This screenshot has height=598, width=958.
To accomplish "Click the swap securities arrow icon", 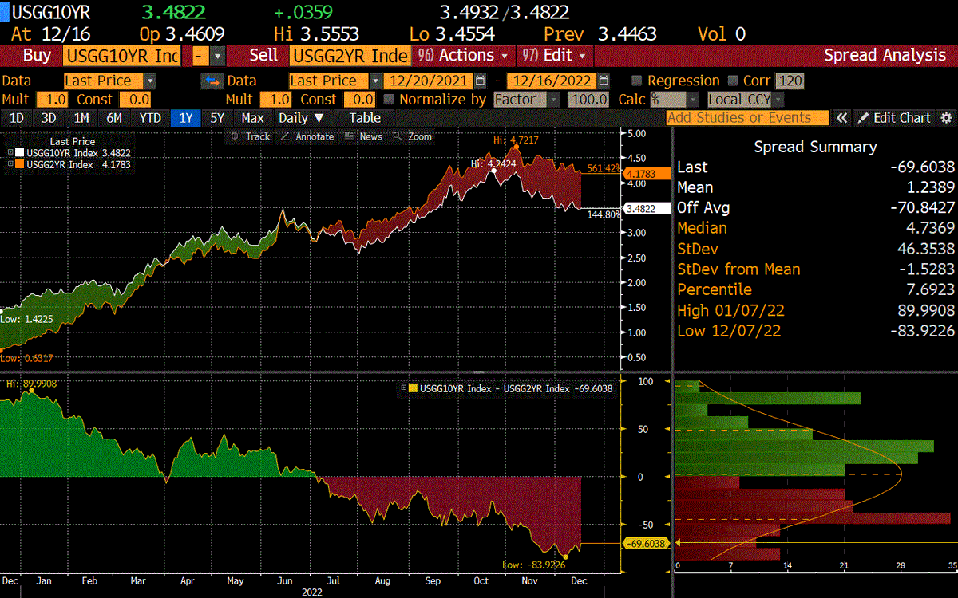I will pos(212,81).
